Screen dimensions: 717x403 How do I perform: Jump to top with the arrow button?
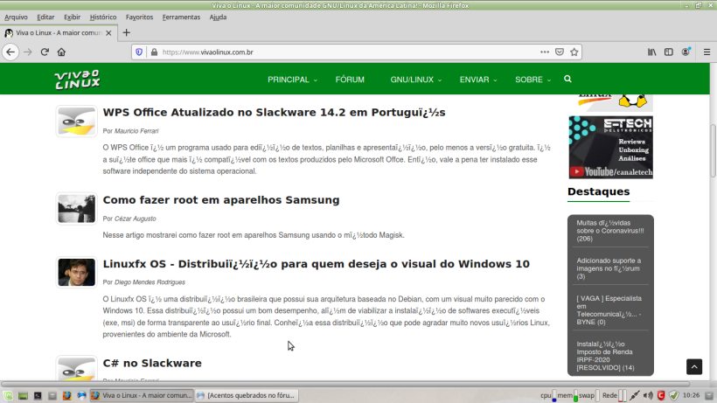tap(693, 366)
